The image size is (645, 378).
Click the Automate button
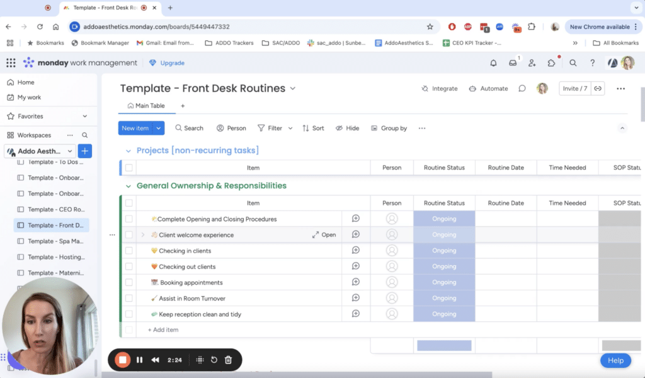pos(488,89)
